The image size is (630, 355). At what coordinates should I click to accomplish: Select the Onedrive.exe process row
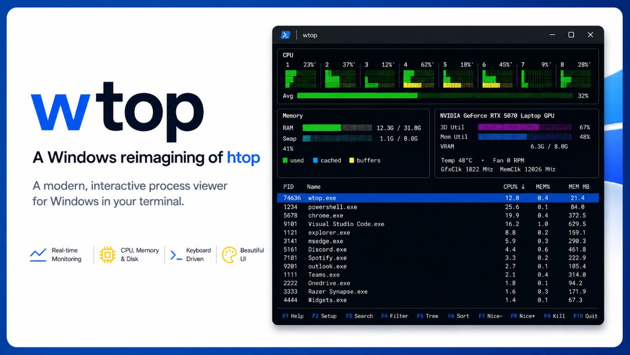[438, 283]
